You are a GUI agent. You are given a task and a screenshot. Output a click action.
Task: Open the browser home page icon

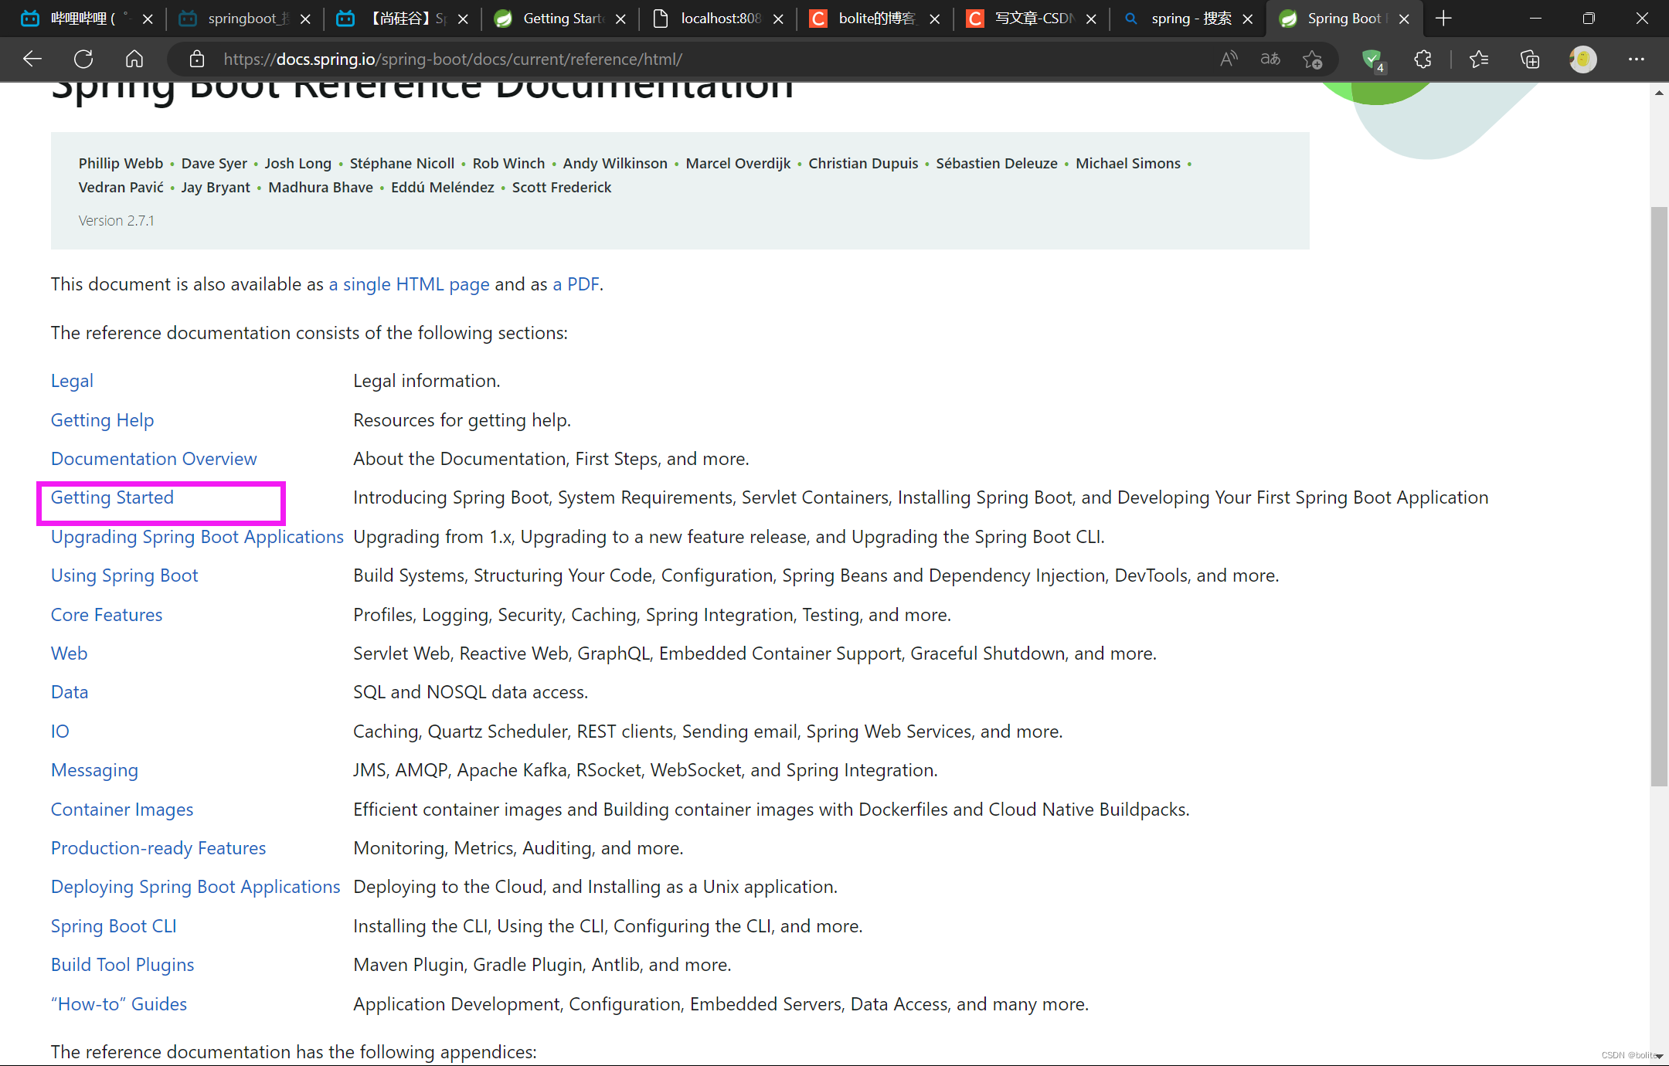coord(134,59)
